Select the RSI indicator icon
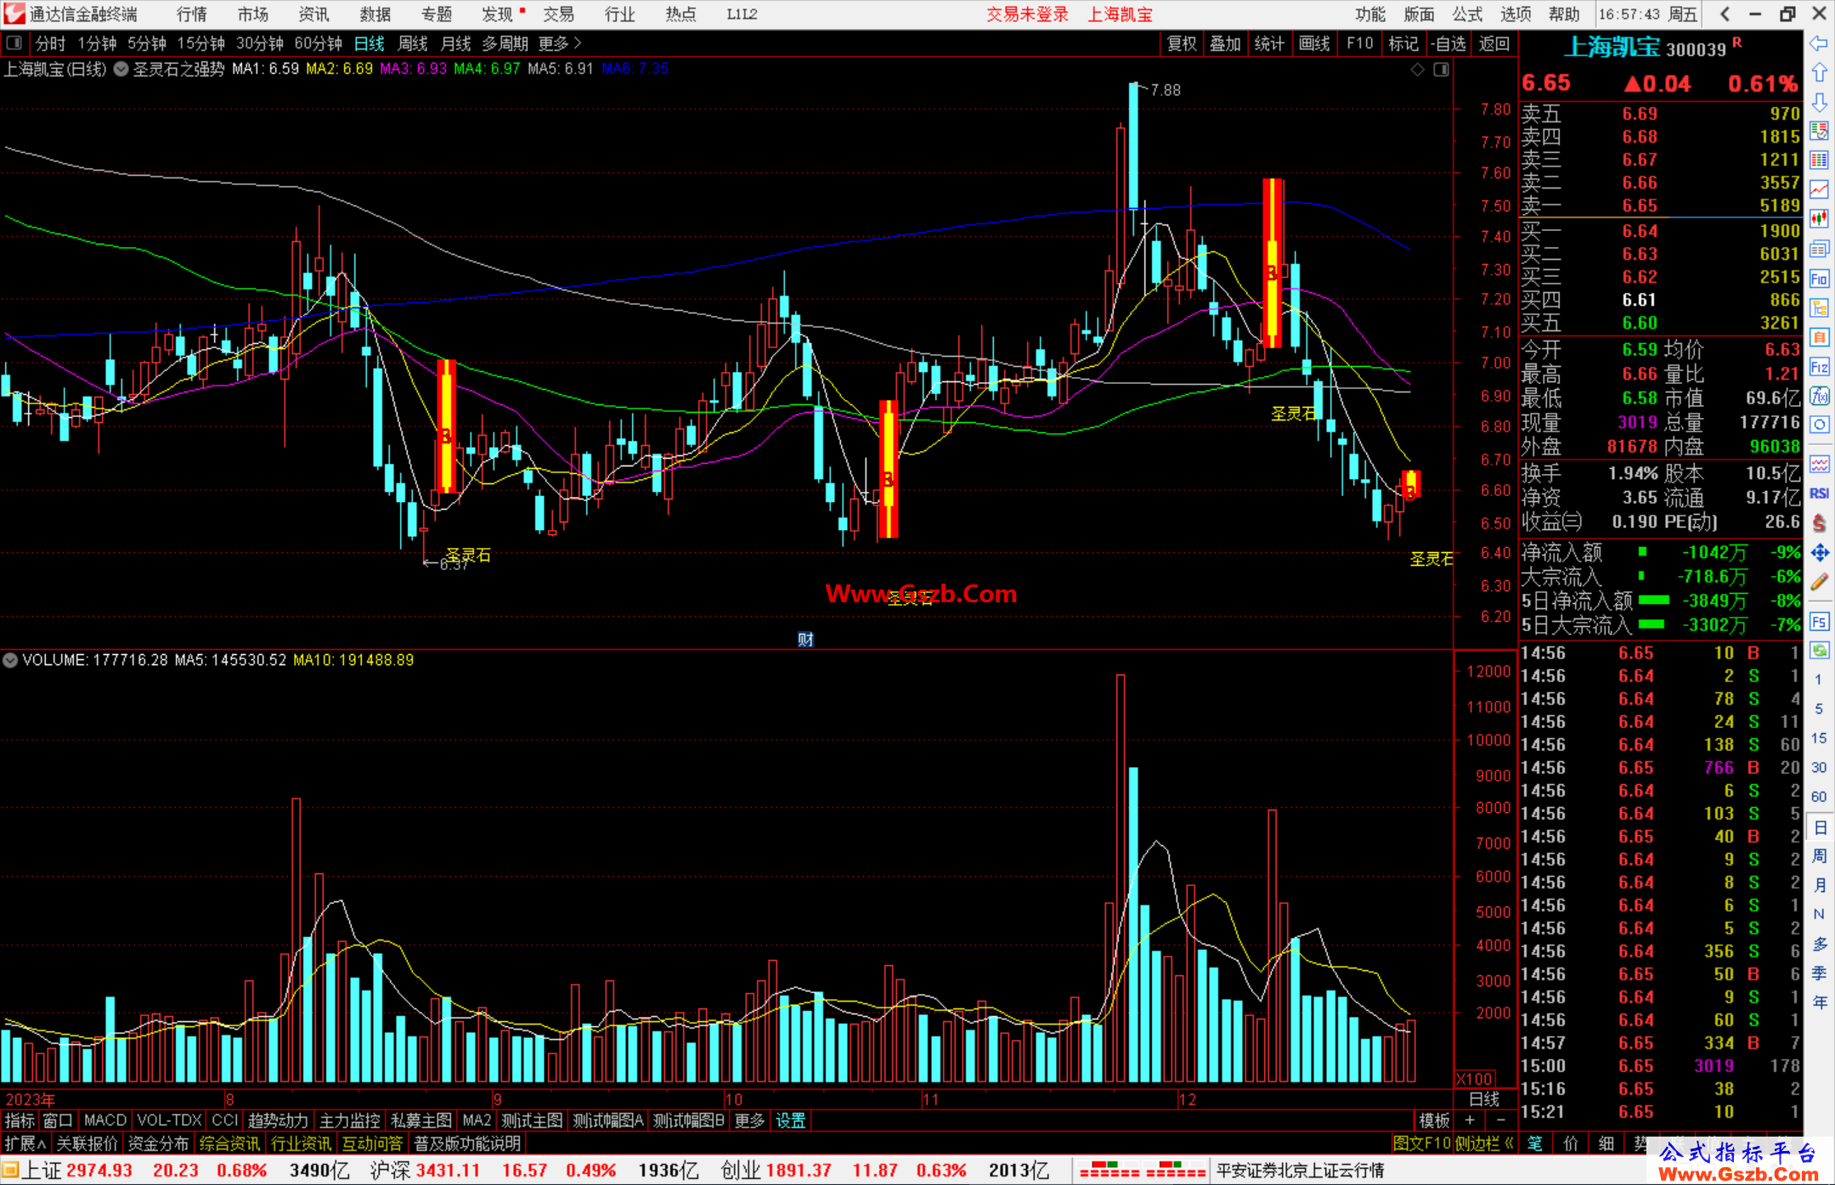Image resolution: width=1835 pixels, height=1185 pixels. pos(1819,494)
